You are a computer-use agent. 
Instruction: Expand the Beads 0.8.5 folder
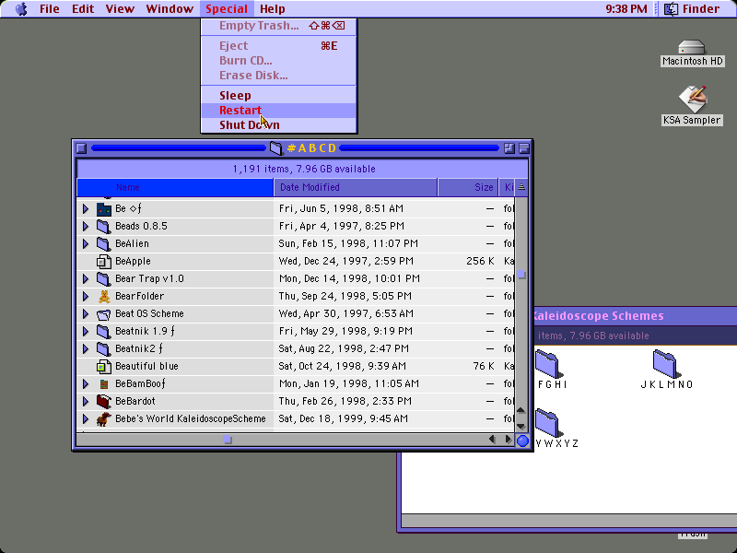[x=86, y=226]
